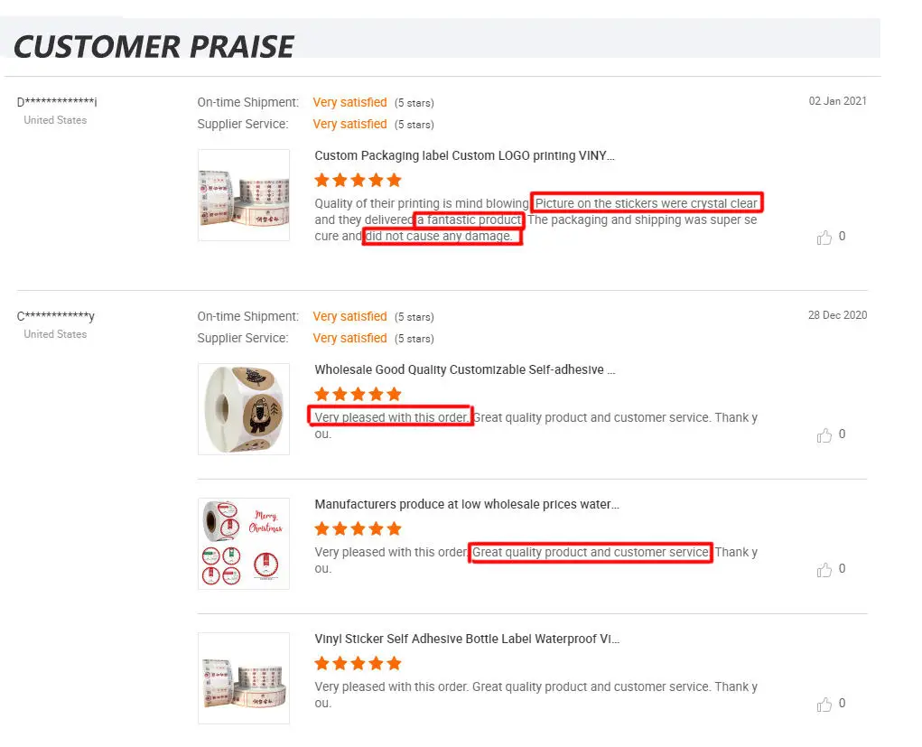Image resolution: width=922 pixels, height=747 pixels.
Task: Click the CUSTOMER PRAISE heading
Action: coord(154,46)
